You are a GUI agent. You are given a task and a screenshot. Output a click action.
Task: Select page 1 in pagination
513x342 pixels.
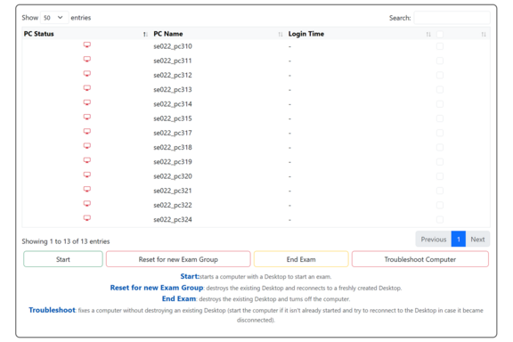pos(459,240)
